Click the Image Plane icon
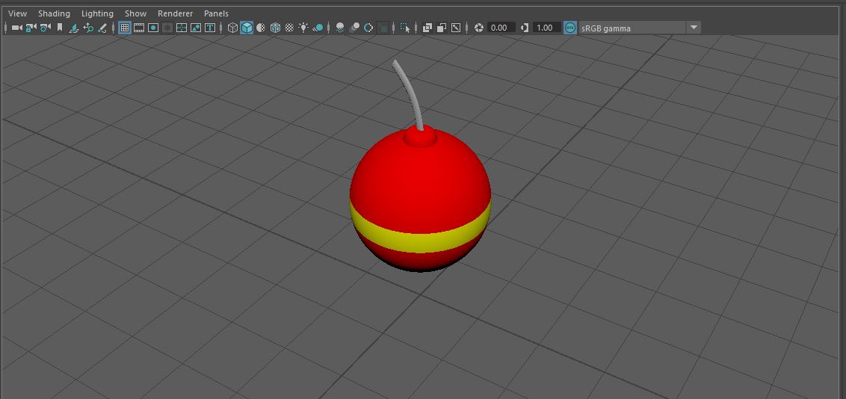Image resolution: width=846 pixels, height=399 pixels. point(75,28)
